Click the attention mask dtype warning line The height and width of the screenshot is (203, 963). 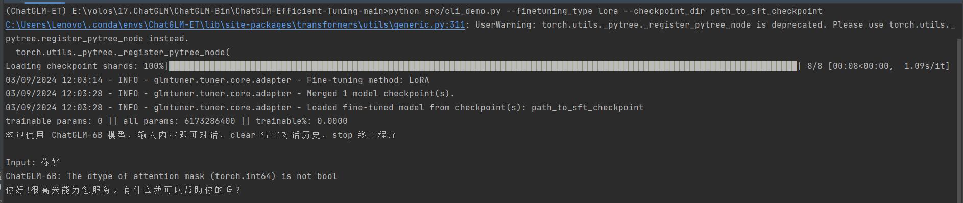(x=172, y=176)
